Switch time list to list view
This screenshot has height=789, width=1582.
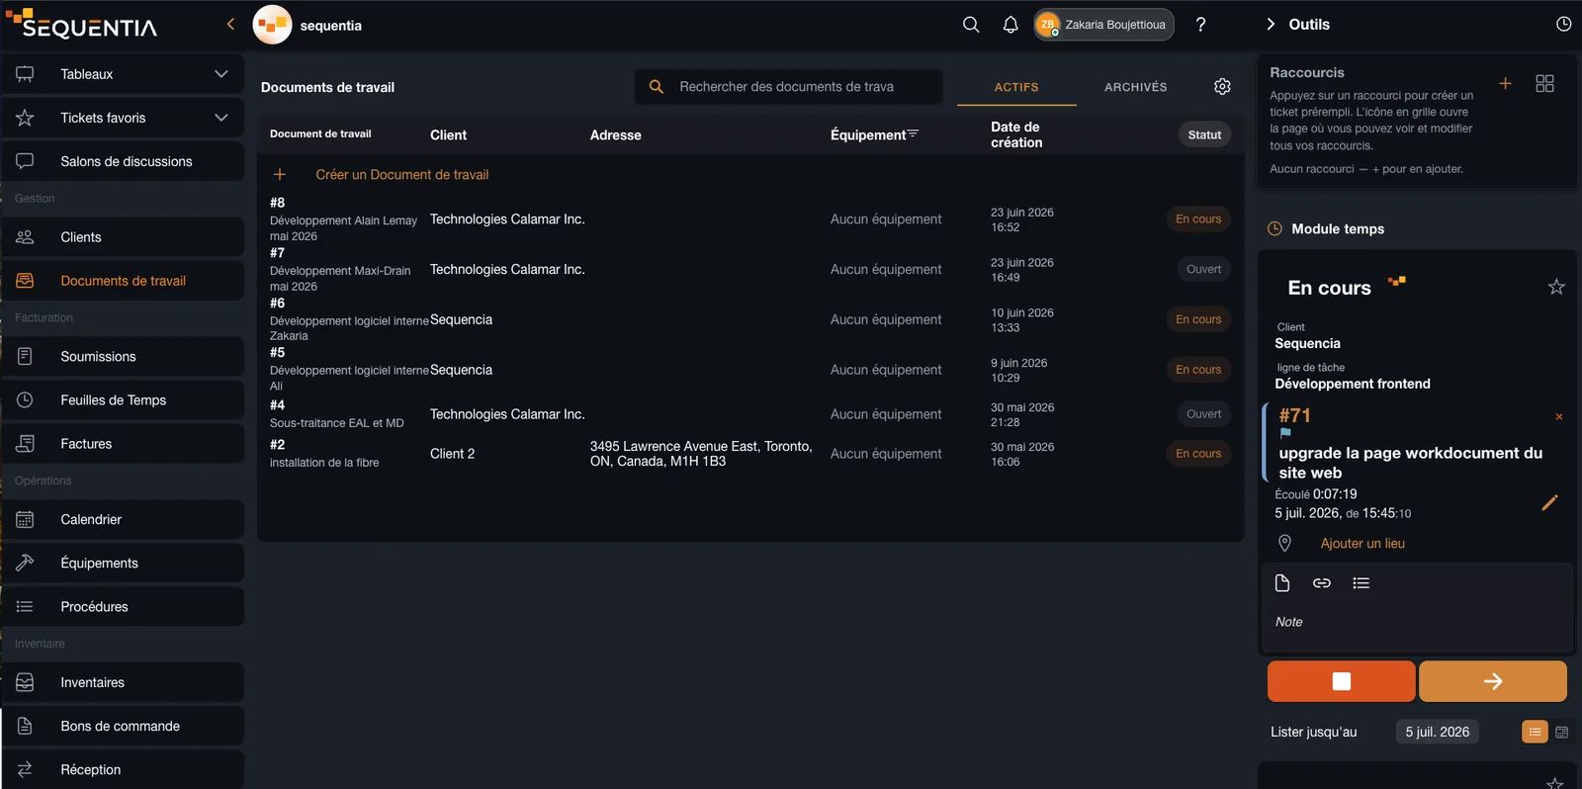click(x=1535, y=733)
